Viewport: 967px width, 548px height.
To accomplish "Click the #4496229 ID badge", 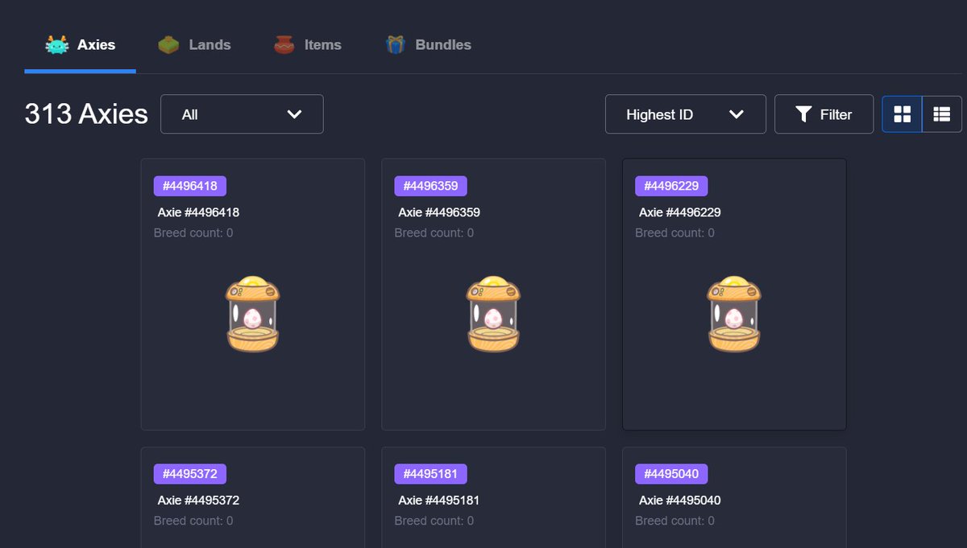I will click(x=671, y=186).
